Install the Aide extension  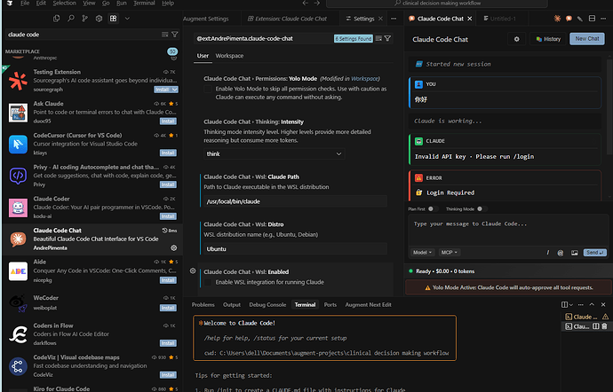[x=168, y=280]
